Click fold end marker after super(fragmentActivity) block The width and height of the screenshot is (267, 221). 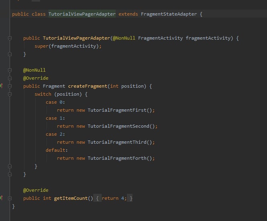[x=10, y=54]
